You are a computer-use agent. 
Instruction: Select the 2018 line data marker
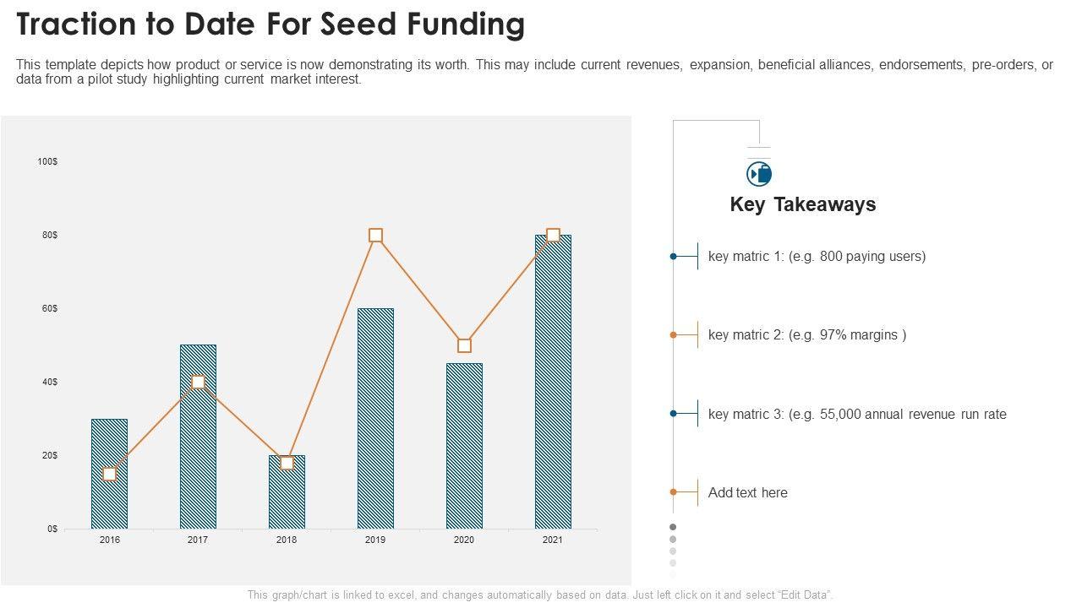[287, 463]
